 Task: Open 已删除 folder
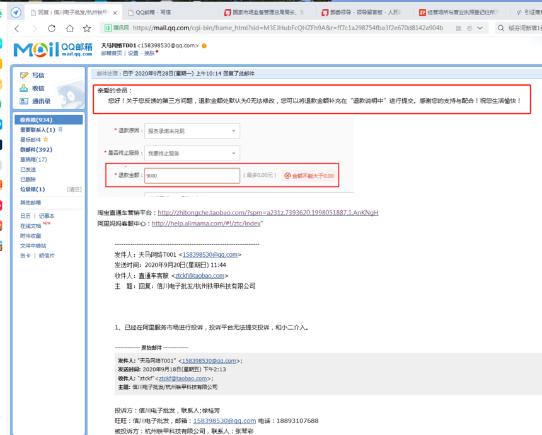[28, 179]
